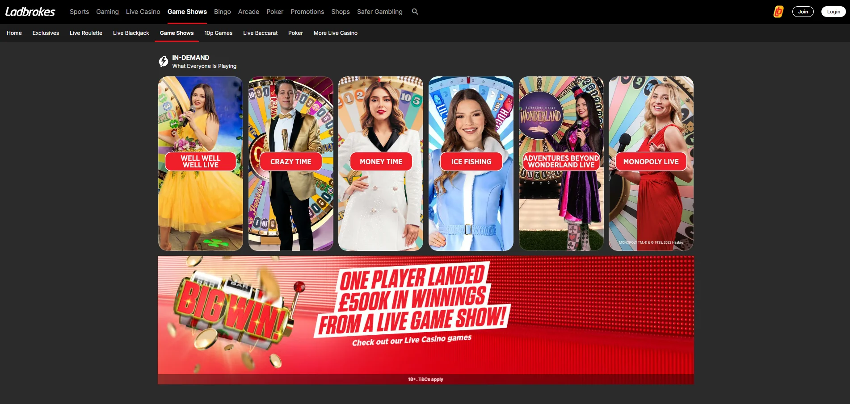View the Promotions page
This screenshot has height=404, width=850.
point(307,12)
